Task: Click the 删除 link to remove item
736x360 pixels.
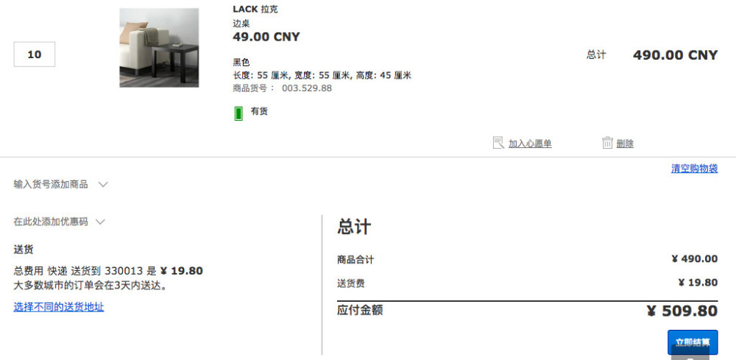Action: [625, 144]
